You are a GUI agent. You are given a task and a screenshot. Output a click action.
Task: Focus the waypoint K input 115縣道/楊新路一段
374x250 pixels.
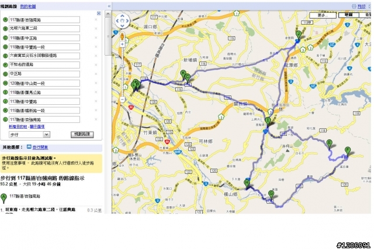[44, 111]
